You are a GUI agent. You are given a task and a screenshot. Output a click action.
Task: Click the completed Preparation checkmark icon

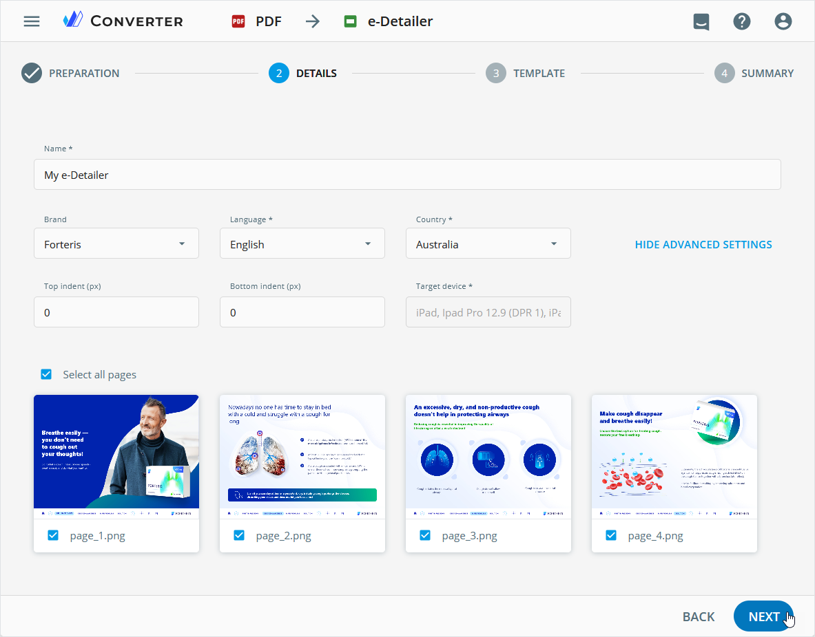(32, 73)
